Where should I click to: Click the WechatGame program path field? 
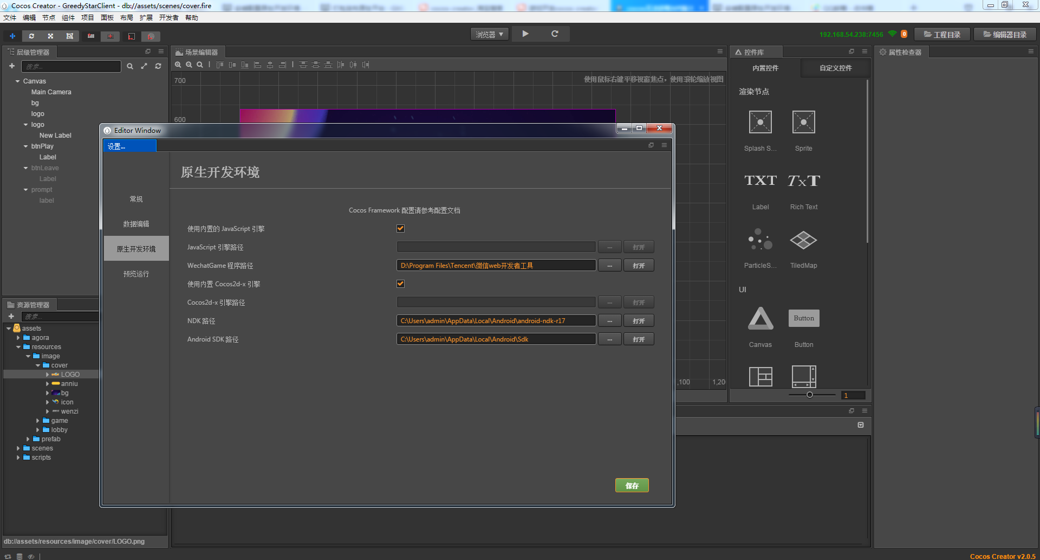click(x=496, y=266)
